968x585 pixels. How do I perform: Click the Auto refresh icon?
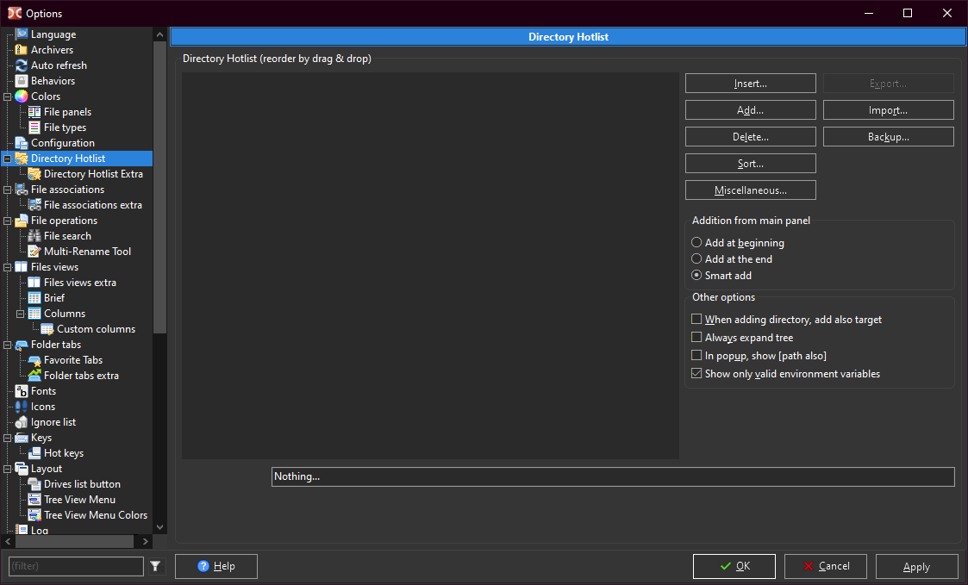tap(22, 65)
